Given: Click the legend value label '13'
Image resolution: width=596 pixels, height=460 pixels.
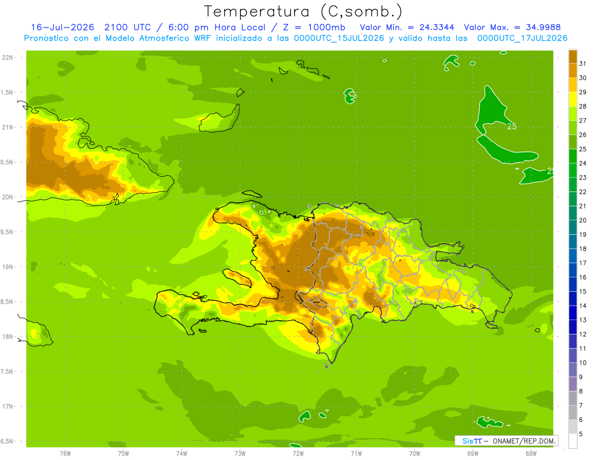Looking at the screenshot, I should pyautogui.click(x=583, y=320).
